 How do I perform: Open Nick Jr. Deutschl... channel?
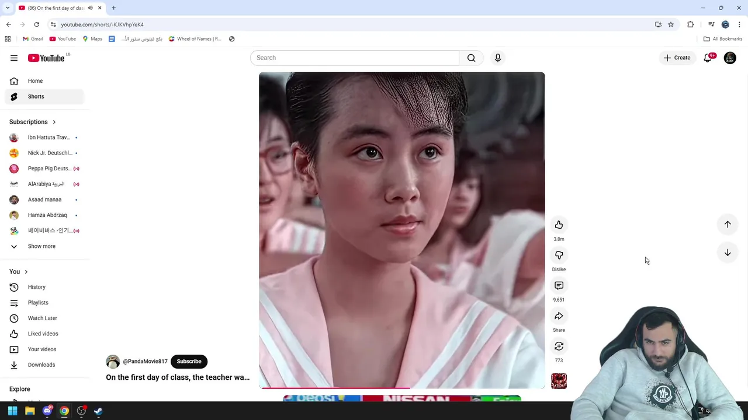44,153
